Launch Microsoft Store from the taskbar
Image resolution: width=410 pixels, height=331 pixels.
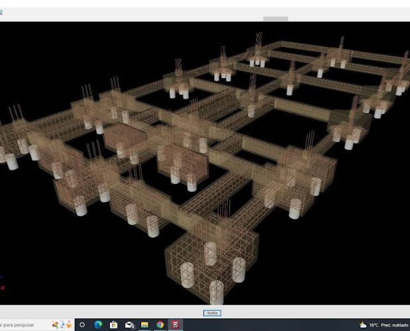[x=113, y=325]
